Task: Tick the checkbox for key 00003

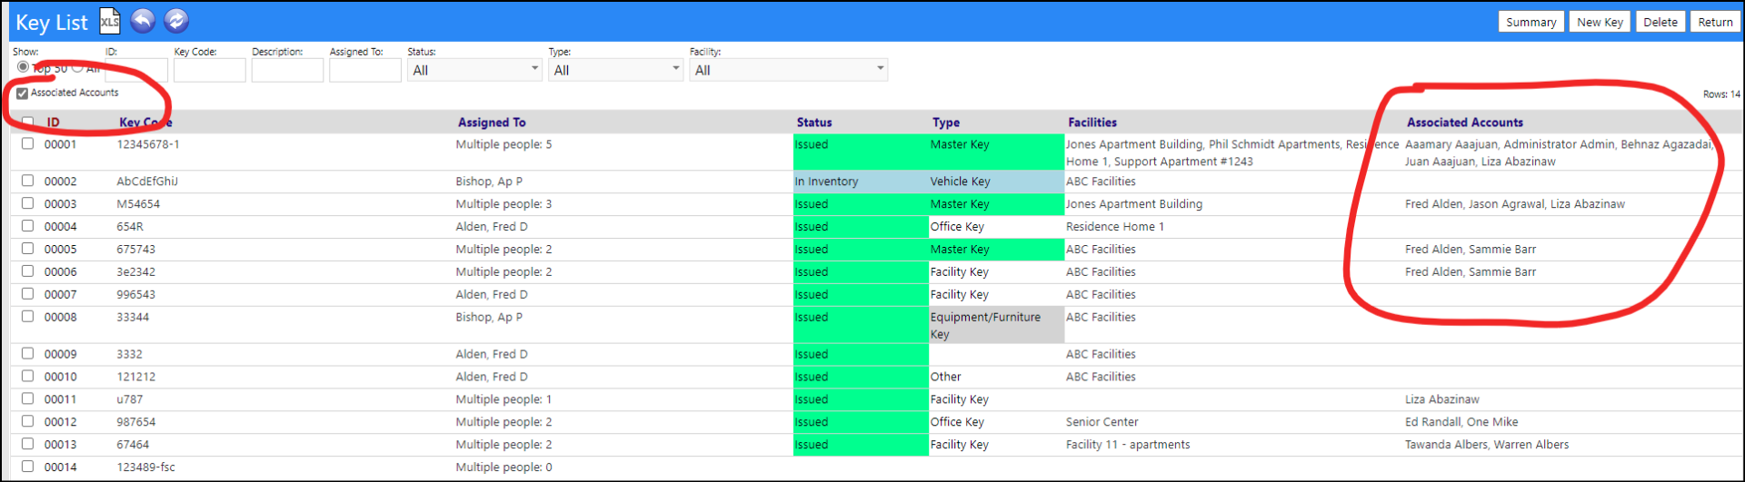Action: click(x=27, y=203)
